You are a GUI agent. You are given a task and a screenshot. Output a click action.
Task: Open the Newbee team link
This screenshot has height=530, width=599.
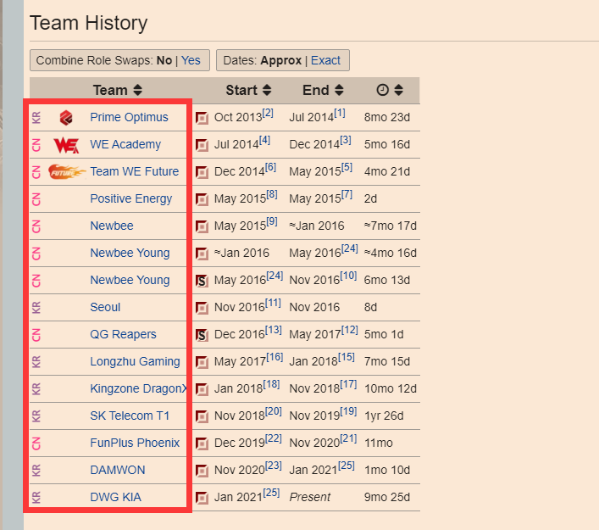coord(112,226)
